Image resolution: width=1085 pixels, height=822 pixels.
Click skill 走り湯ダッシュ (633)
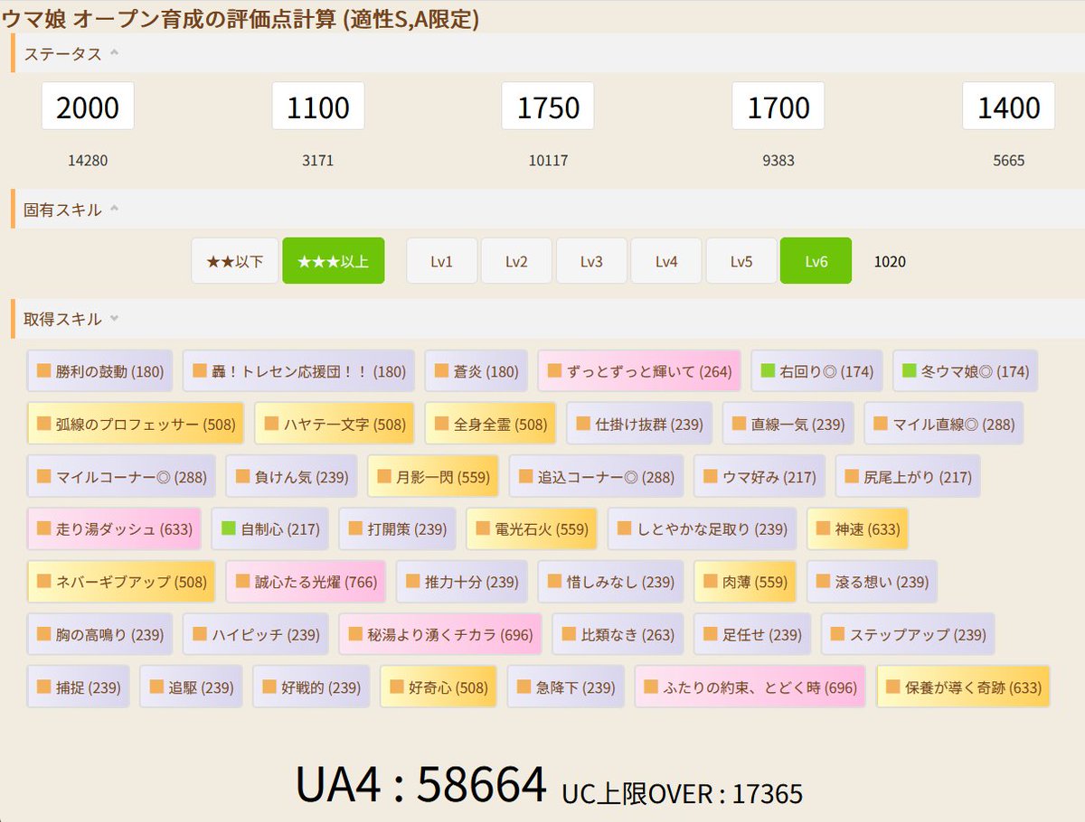115,528
